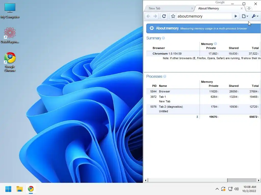
Task: Click Tab 2 private value 1784k
Action: (x=215, y=107)
